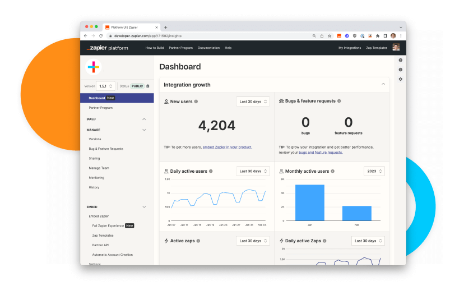Click the user profile avatar in Zapier header
Screen dimensions: 464x295
click(x=396, y=48)
